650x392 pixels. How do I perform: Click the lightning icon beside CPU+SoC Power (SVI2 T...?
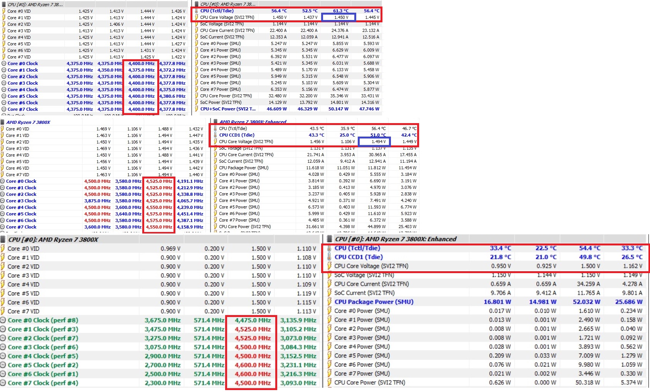pos(197,109)
